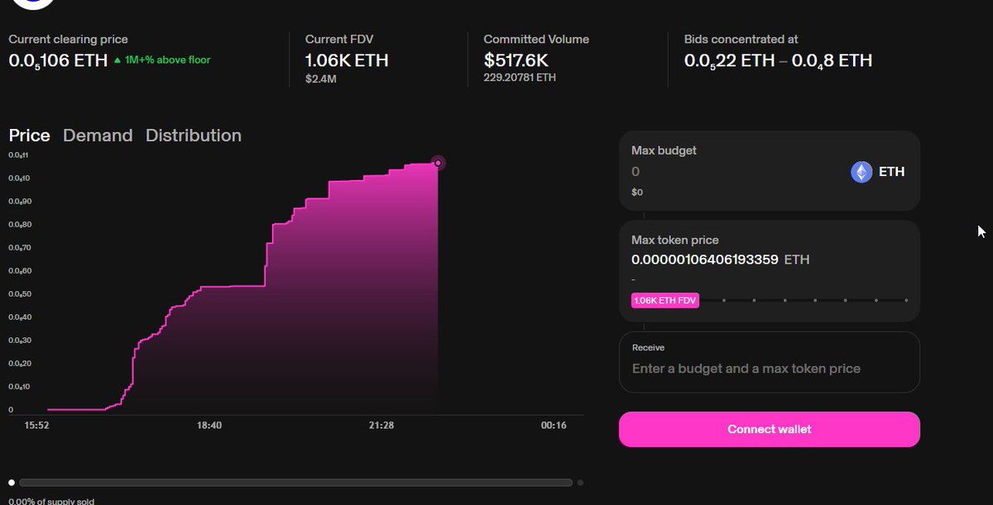Click the 00:16 time axis label
993x505 pixels.
click(554, 426)
